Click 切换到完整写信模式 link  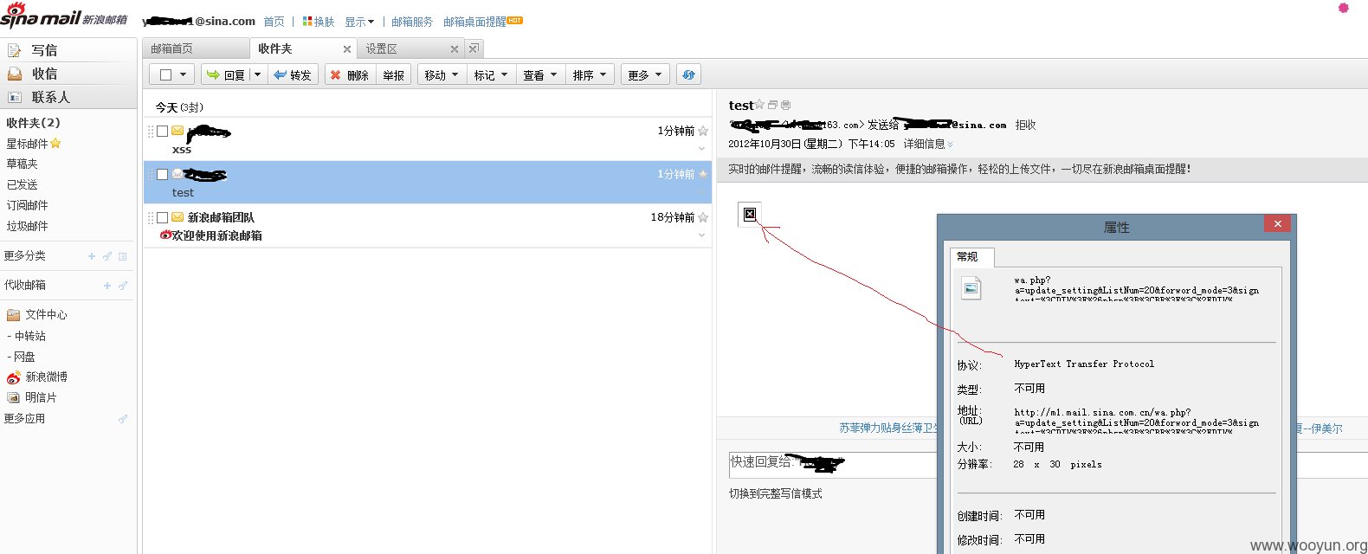[x=776, y=494]
